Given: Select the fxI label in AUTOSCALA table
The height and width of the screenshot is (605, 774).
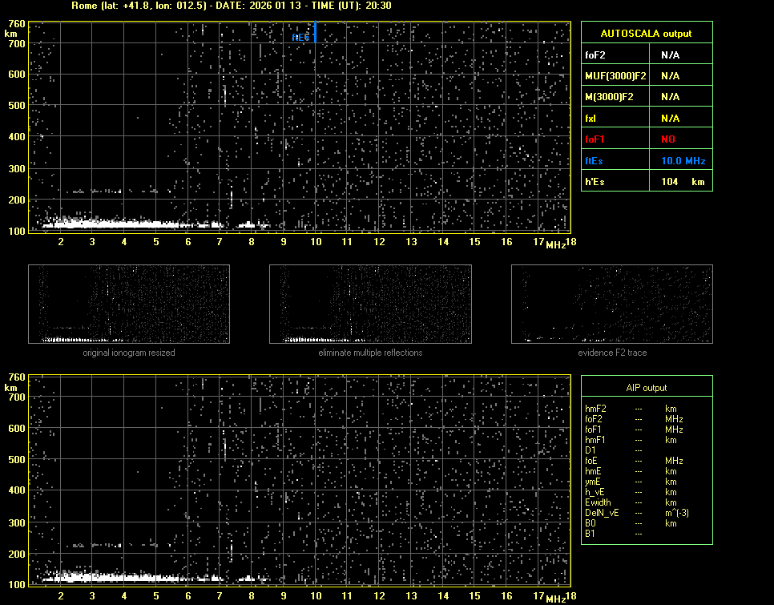Looking at the screenshot, I should coord(592,119).
